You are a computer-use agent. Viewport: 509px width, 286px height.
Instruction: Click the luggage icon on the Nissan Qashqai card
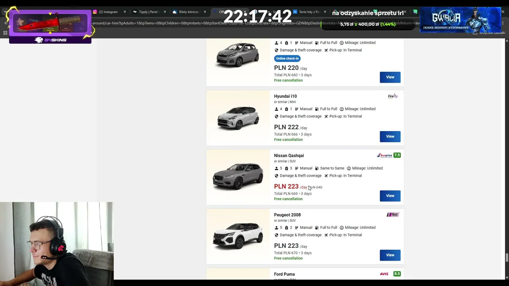point(286,168)
